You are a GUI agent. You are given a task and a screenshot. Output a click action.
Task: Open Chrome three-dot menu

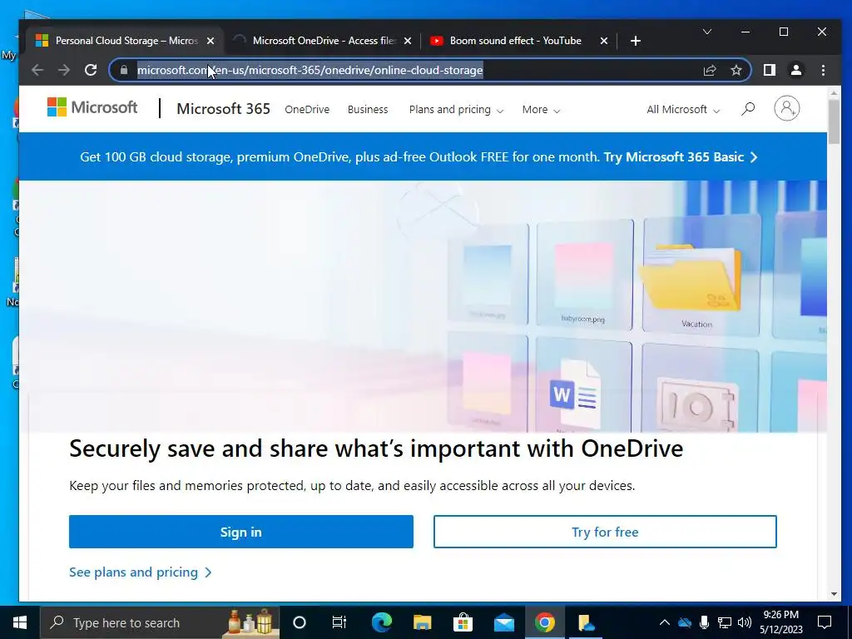click(823, 70)
